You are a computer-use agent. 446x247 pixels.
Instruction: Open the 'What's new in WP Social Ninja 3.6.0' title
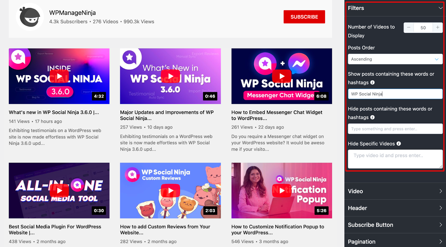pos(54,112)
